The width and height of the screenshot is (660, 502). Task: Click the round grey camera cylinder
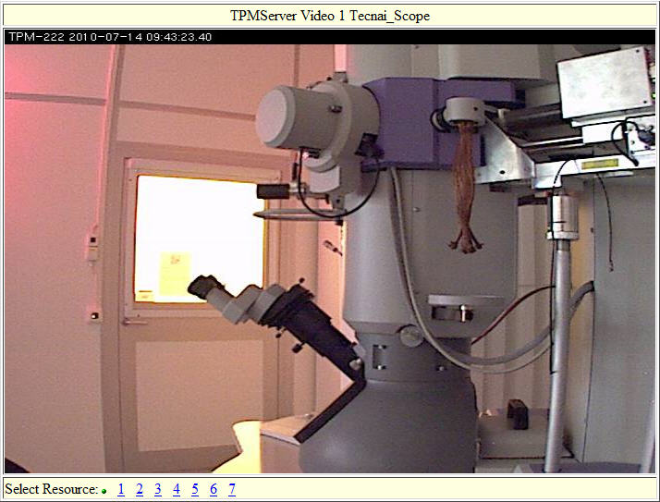pos(300,118)
